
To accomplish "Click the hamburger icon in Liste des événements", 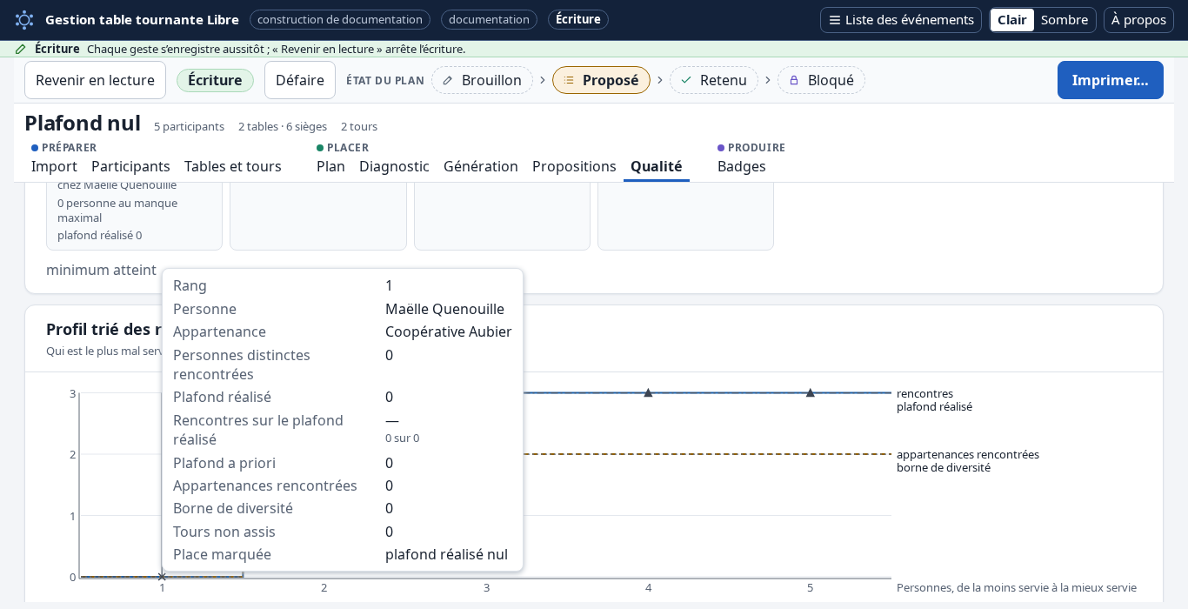I will click(834, 20).
